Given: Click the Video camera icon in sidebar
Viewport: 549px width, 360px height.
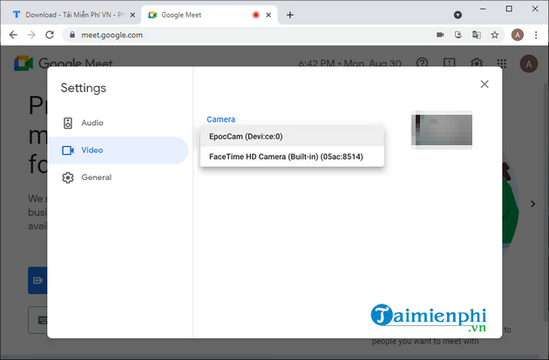Looking at the screenshot, I should [x=68, y=150].
